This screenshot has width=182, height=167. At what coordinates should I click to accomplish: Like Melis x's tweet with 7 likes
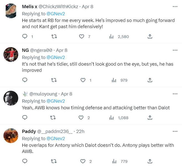click(x=82, y=36)
